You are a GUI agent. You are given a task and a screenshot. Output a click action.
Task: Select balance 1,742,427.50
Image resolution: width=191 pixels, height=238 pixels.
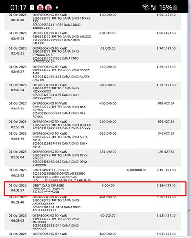tap(166, 48)
